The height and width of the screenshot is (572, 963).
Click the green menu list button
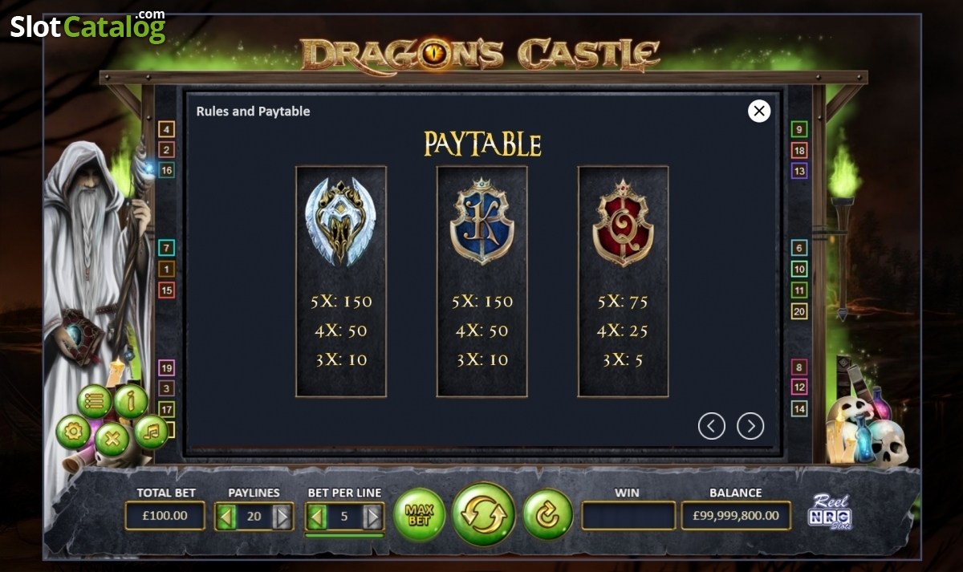(x=94, y=401)
